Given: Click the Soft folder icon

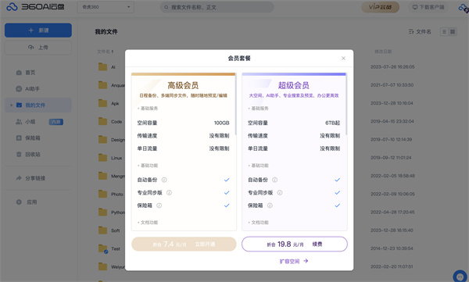Looking at the screenshot, I should point(102,230).
